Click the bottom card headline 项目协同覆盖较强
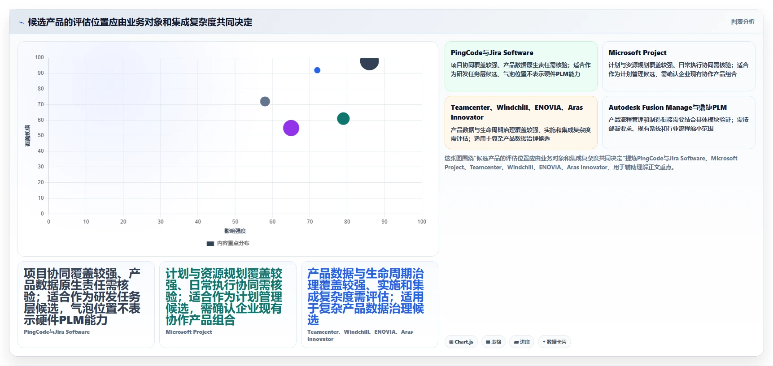This screenshot has height=366, width=773. coord(82,297)
